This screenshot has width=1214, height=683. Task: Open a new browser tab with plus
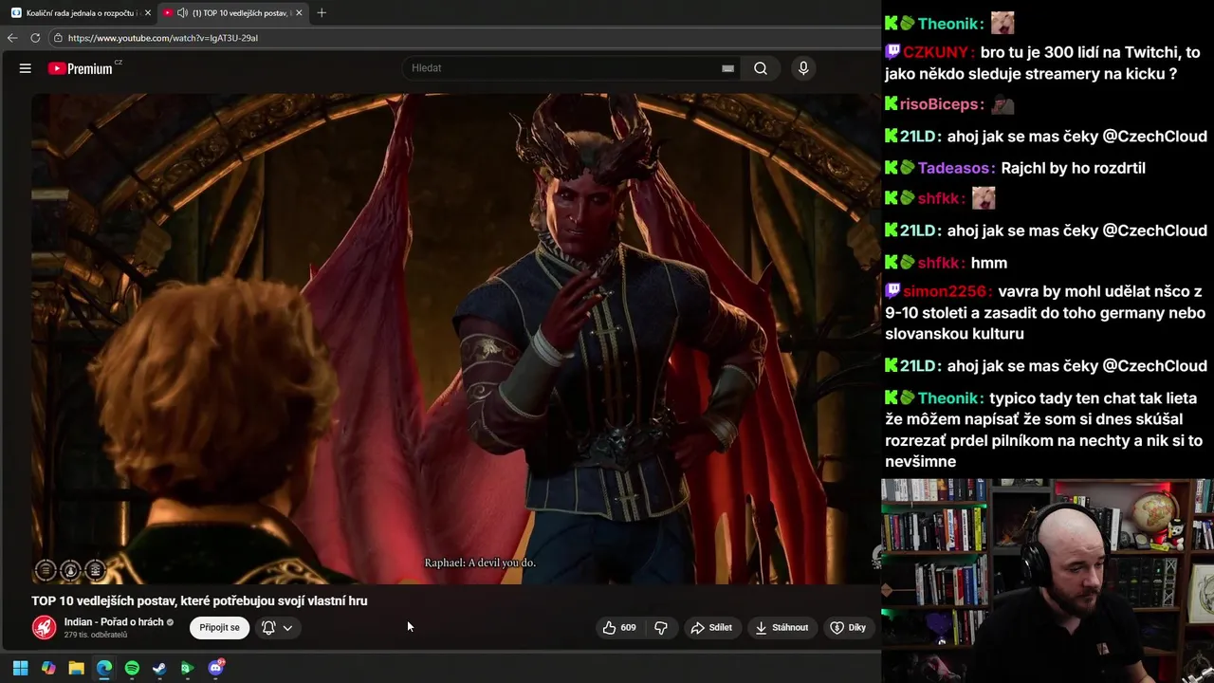(322, 12)
